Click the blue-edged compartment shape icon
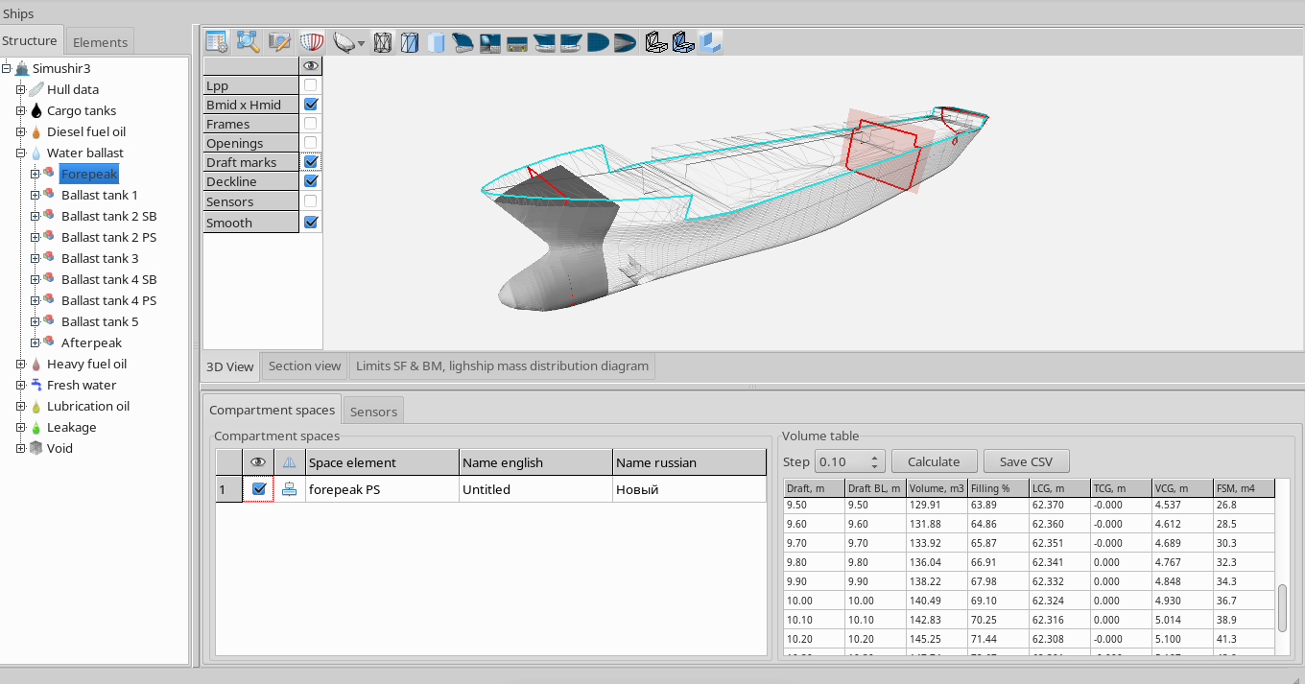The height and width of the screenshot is (684, 1305). click(x=683, y=42)
